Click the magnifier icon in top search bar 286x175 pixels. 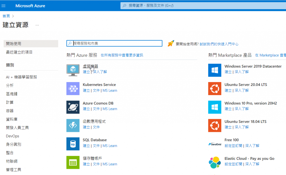(x=124, y=6)
